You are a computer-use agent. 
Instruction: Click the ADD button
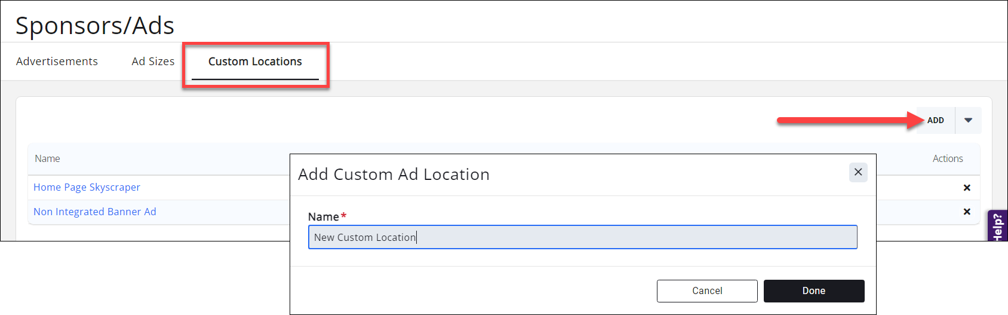coord(935,120)
